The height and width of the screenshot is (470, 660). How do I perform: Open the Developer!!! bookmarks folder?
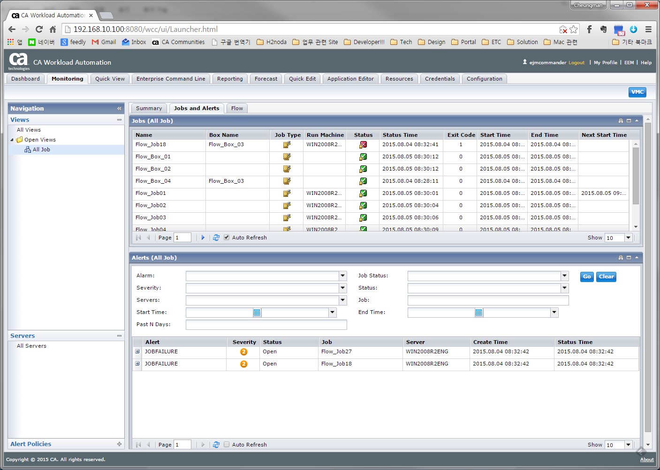tap(364, 42)
